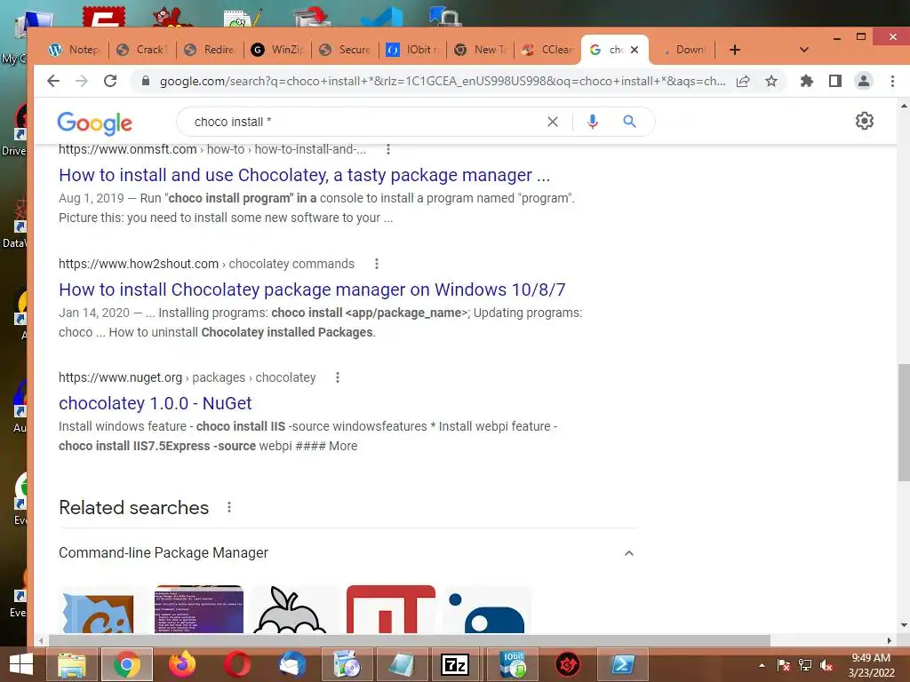Open the Windows Start menu
The image size is (910, 682).
[21, 665]
